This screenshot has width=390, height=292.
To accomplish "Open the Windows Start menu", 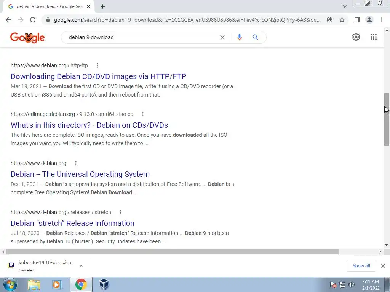I will point(10,284).
